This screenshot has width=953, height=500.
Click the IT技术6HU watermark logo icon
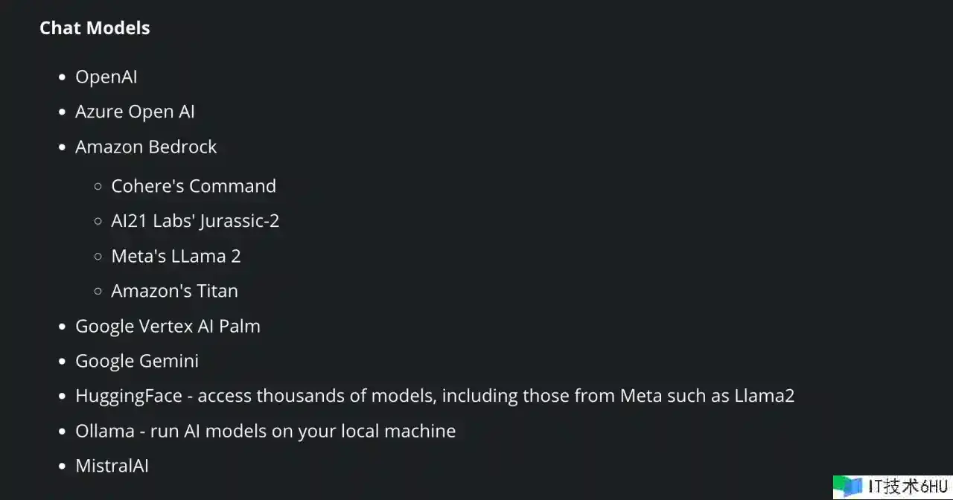pos(848,487)
